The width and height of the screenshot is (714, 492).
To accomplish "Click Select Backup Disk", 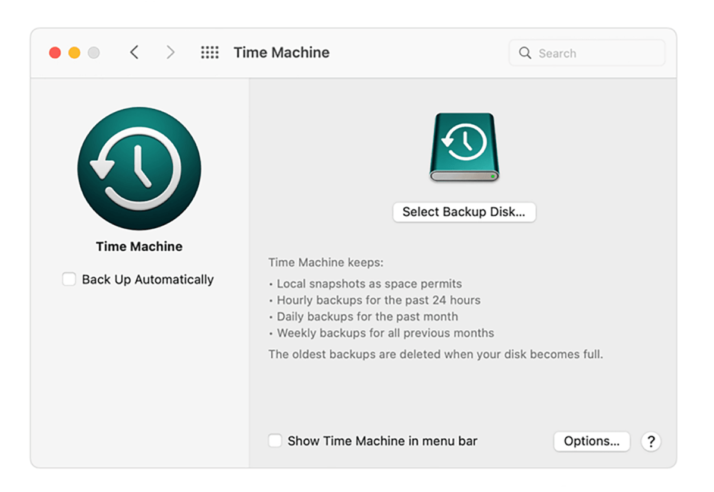I will [464, 212].
